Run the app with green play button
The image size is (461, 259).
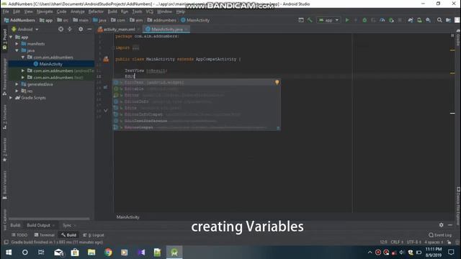click(x=347, y=20)
